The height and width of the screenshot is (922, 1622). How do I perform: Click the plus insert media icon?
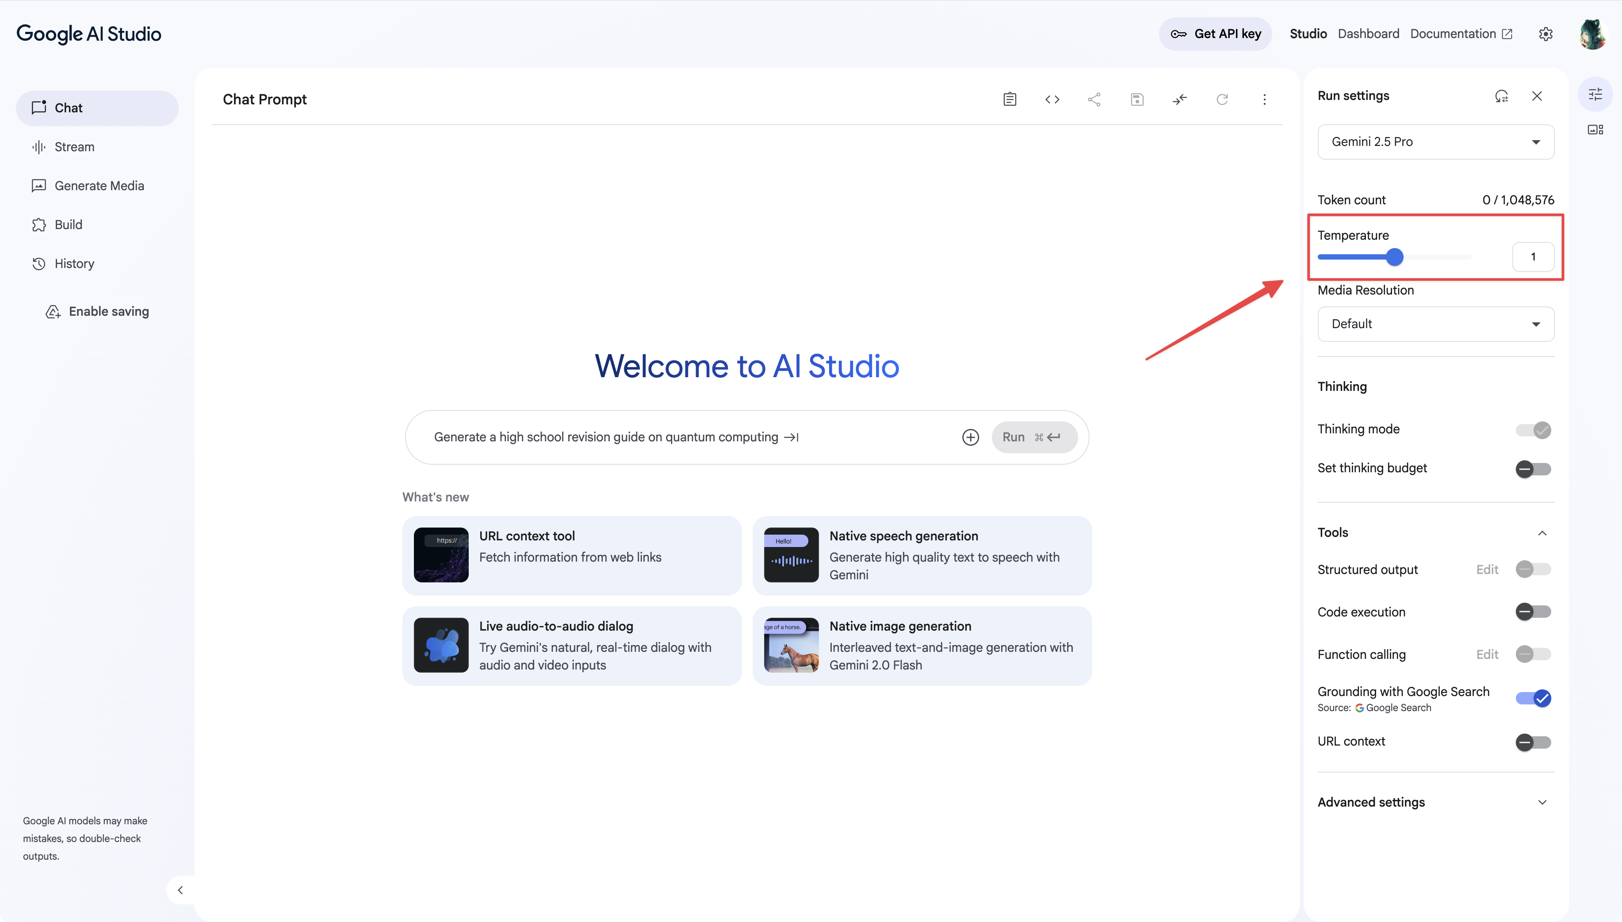[970, 438]
